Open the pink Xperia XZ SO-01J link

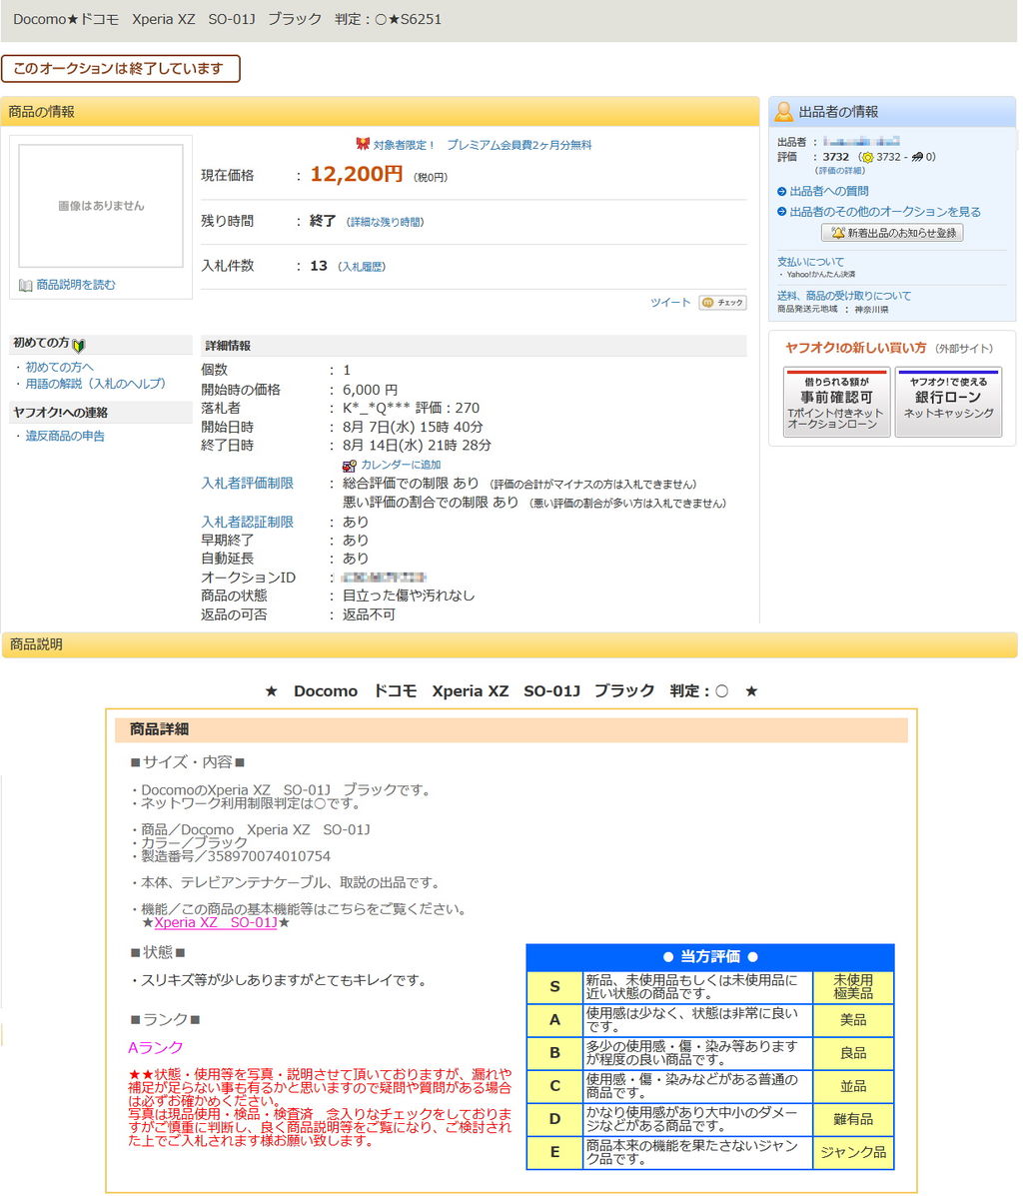(215, 923)
